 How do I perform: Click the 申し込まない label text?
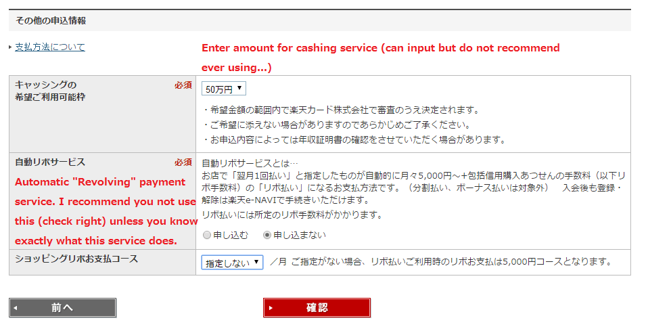pyautogui.click(x=300, y=235)
